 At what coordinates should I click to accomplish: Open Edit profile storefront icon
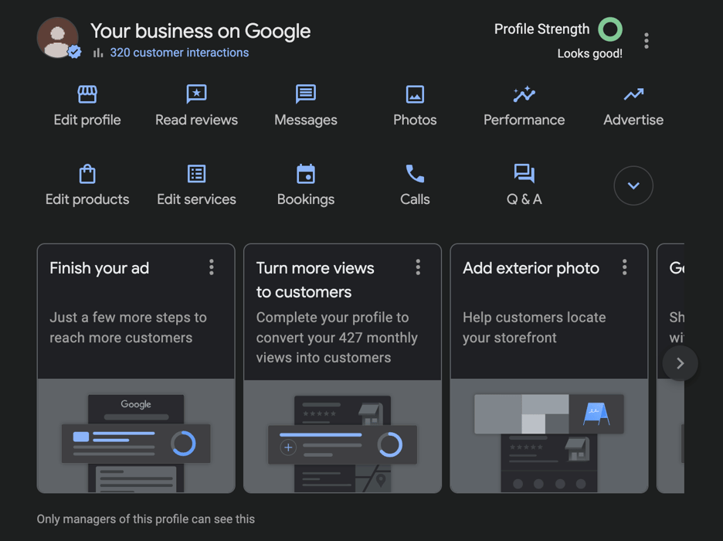tap(87, 94)
